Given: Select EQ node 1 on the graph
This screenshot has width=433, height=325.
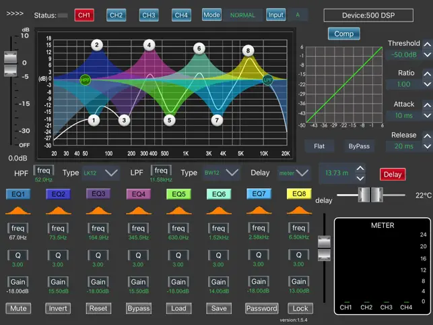Looking at the screenshot, I should [x=94, y=120].
